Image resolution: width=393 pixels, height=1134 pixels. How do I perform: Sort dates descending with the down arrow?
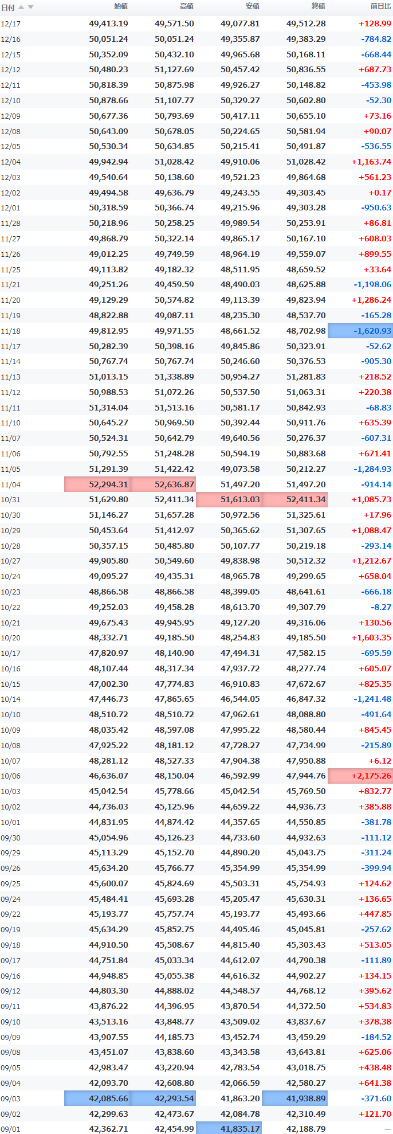coord(30,7)
